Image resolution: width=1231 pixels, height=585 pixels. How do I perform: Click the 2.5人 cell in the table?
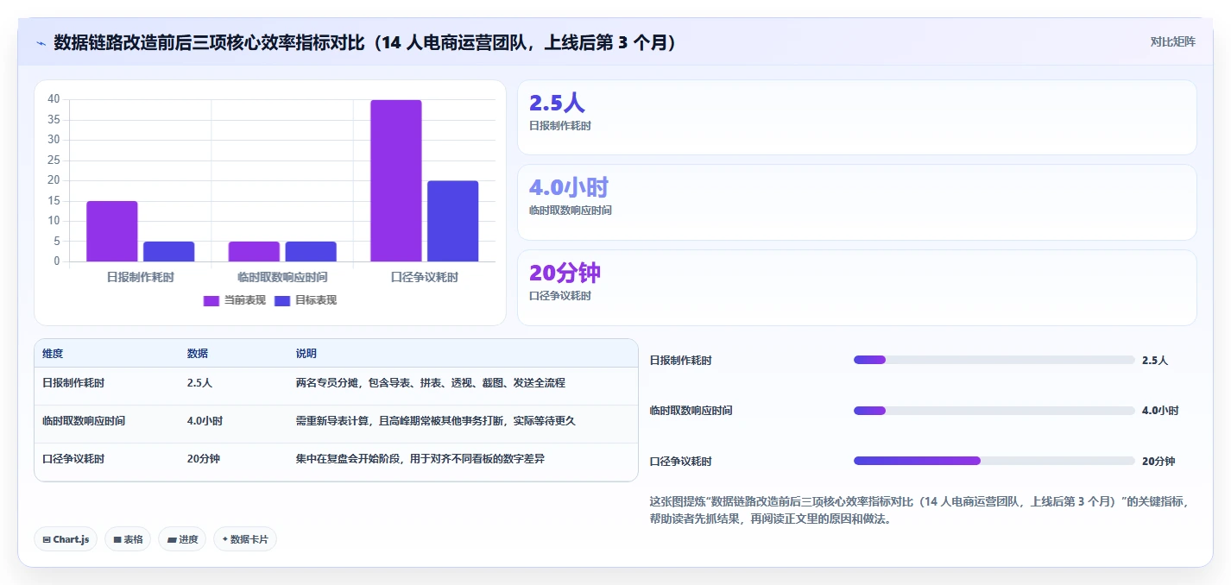coord(199,383)
